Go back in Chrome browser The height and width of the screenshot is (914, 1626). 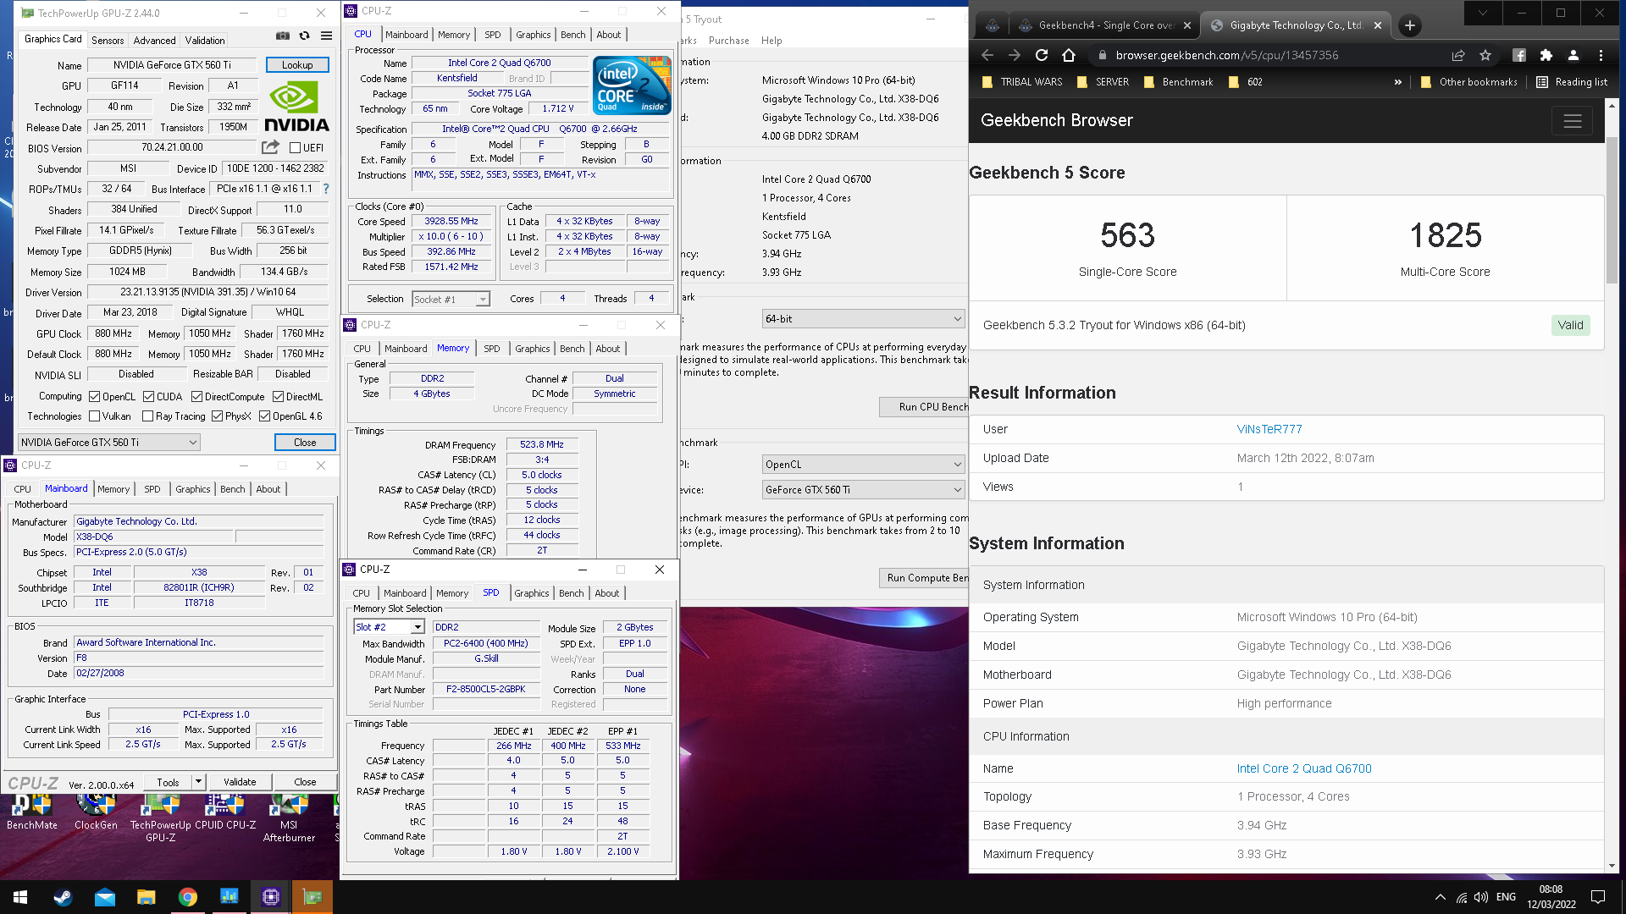pyautogui.click(x=987, y=55)
